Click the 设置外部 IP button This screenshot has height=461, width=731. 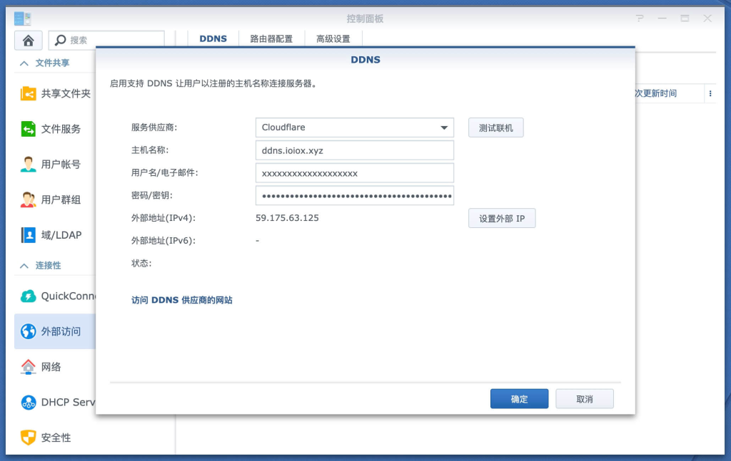point(502,218)
